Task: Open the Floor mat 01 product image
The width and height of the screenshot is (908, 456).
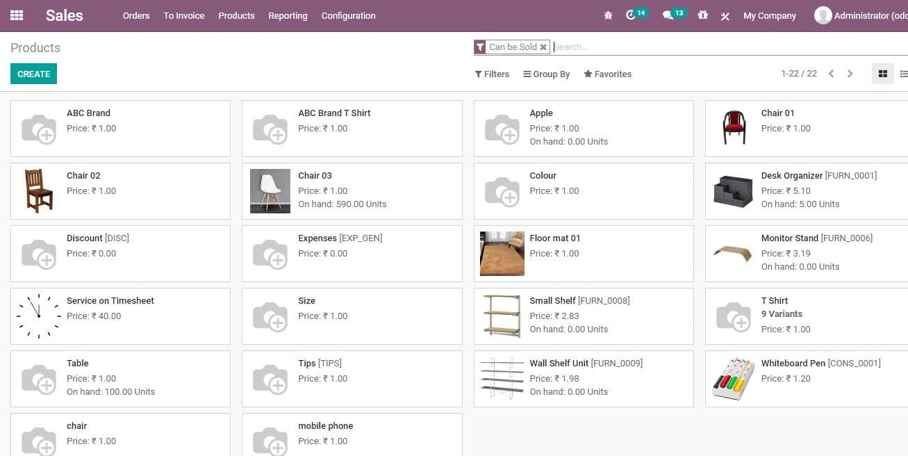Action: [502, 253]
